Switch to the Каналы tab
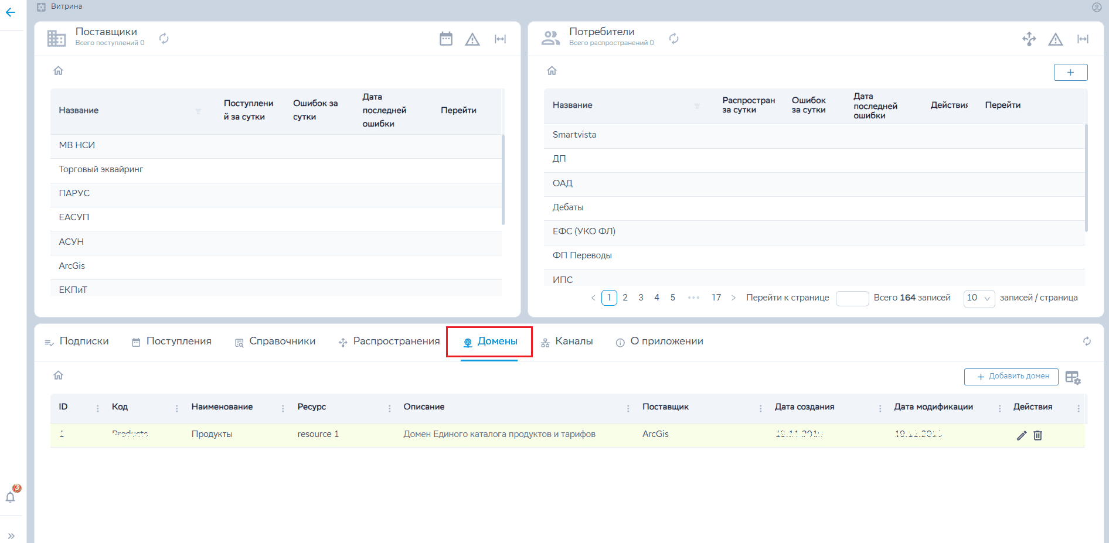The width and height of the screenshot is (1109, 543). [566, 341]
